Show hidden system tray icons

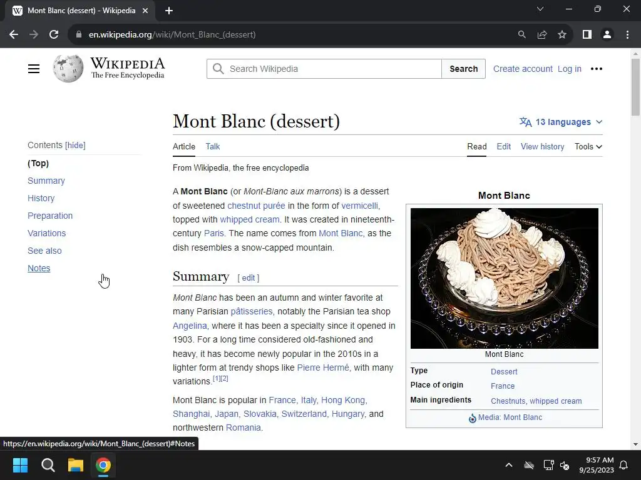509,465
